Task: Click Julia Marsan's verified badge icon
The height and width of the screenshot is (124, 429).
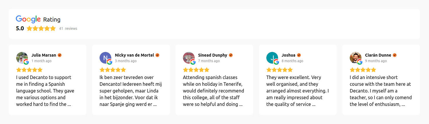Action: click(60, 55)
